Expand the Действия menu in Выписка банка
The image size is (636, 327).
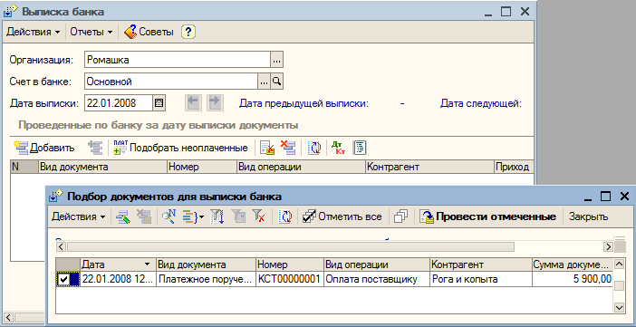[x=33, y=32]
